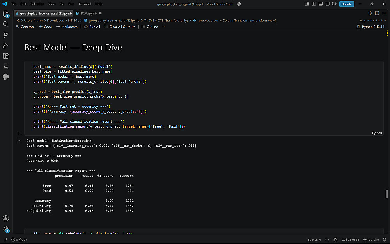Select the Python 3.13.14 kernel picker
This screenshot has width=390, height=244.
(x=370, y=27)
